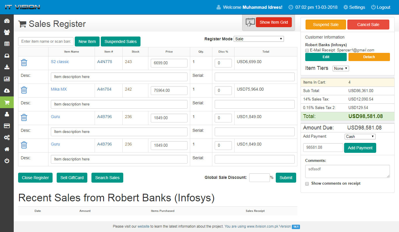Open the bar chart reports icon in sidebar
Image resolution: width=399 pixels, height=232 pixels.
[x=7, y=79]
